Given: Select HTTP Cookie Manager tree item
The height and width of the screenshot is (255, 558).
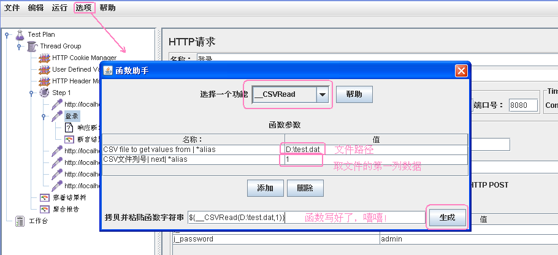Looking at the screenshot, I should pyautogui.click(x=85, y=58).
